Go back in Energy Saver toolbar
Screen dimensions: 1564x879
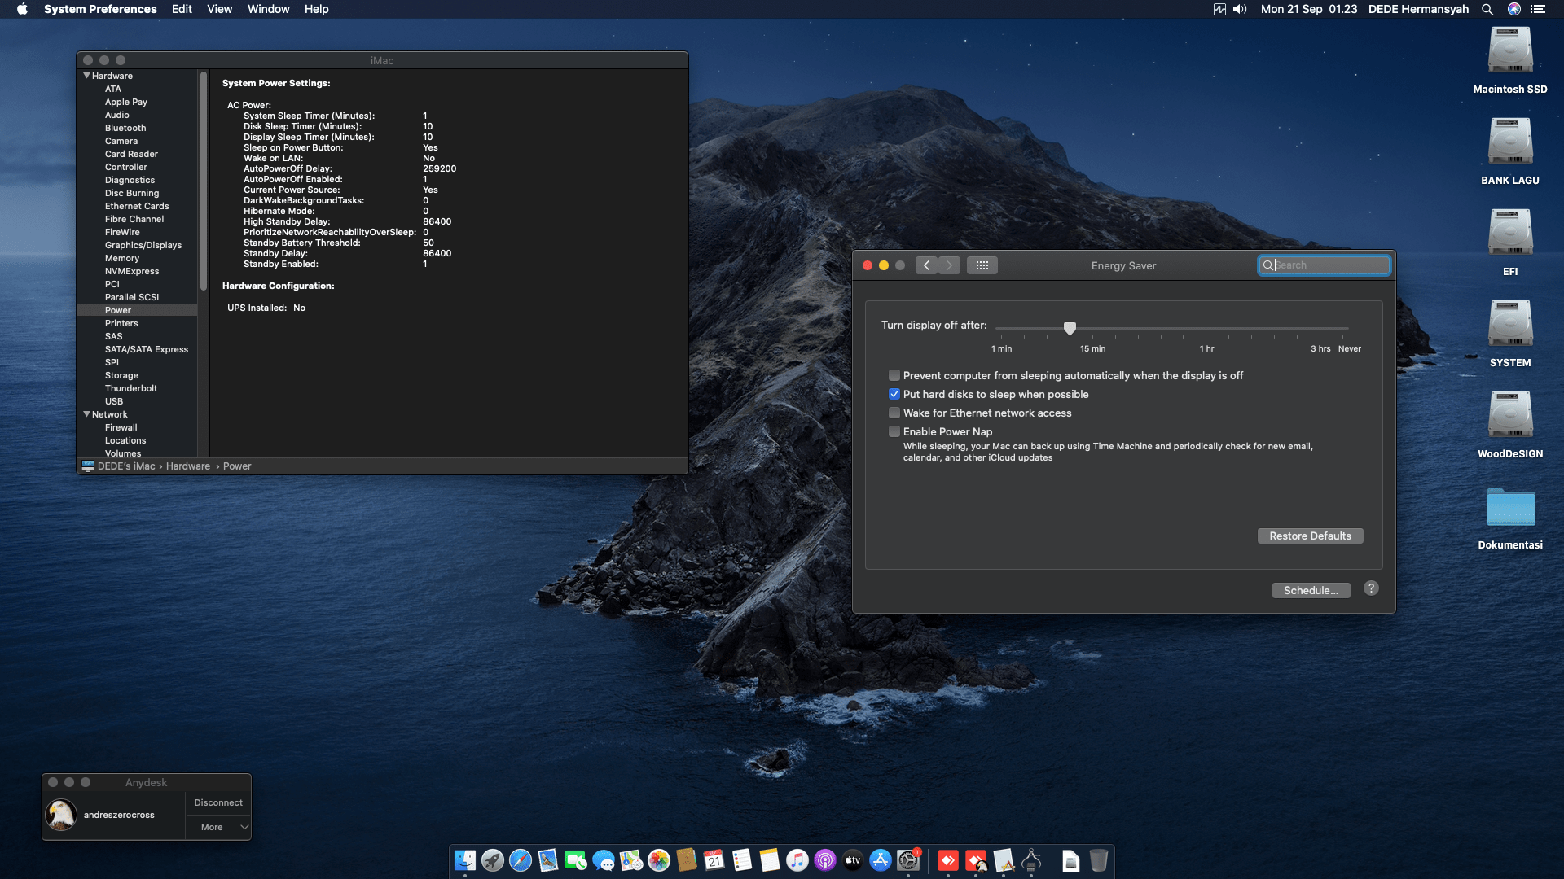[926, 265]
